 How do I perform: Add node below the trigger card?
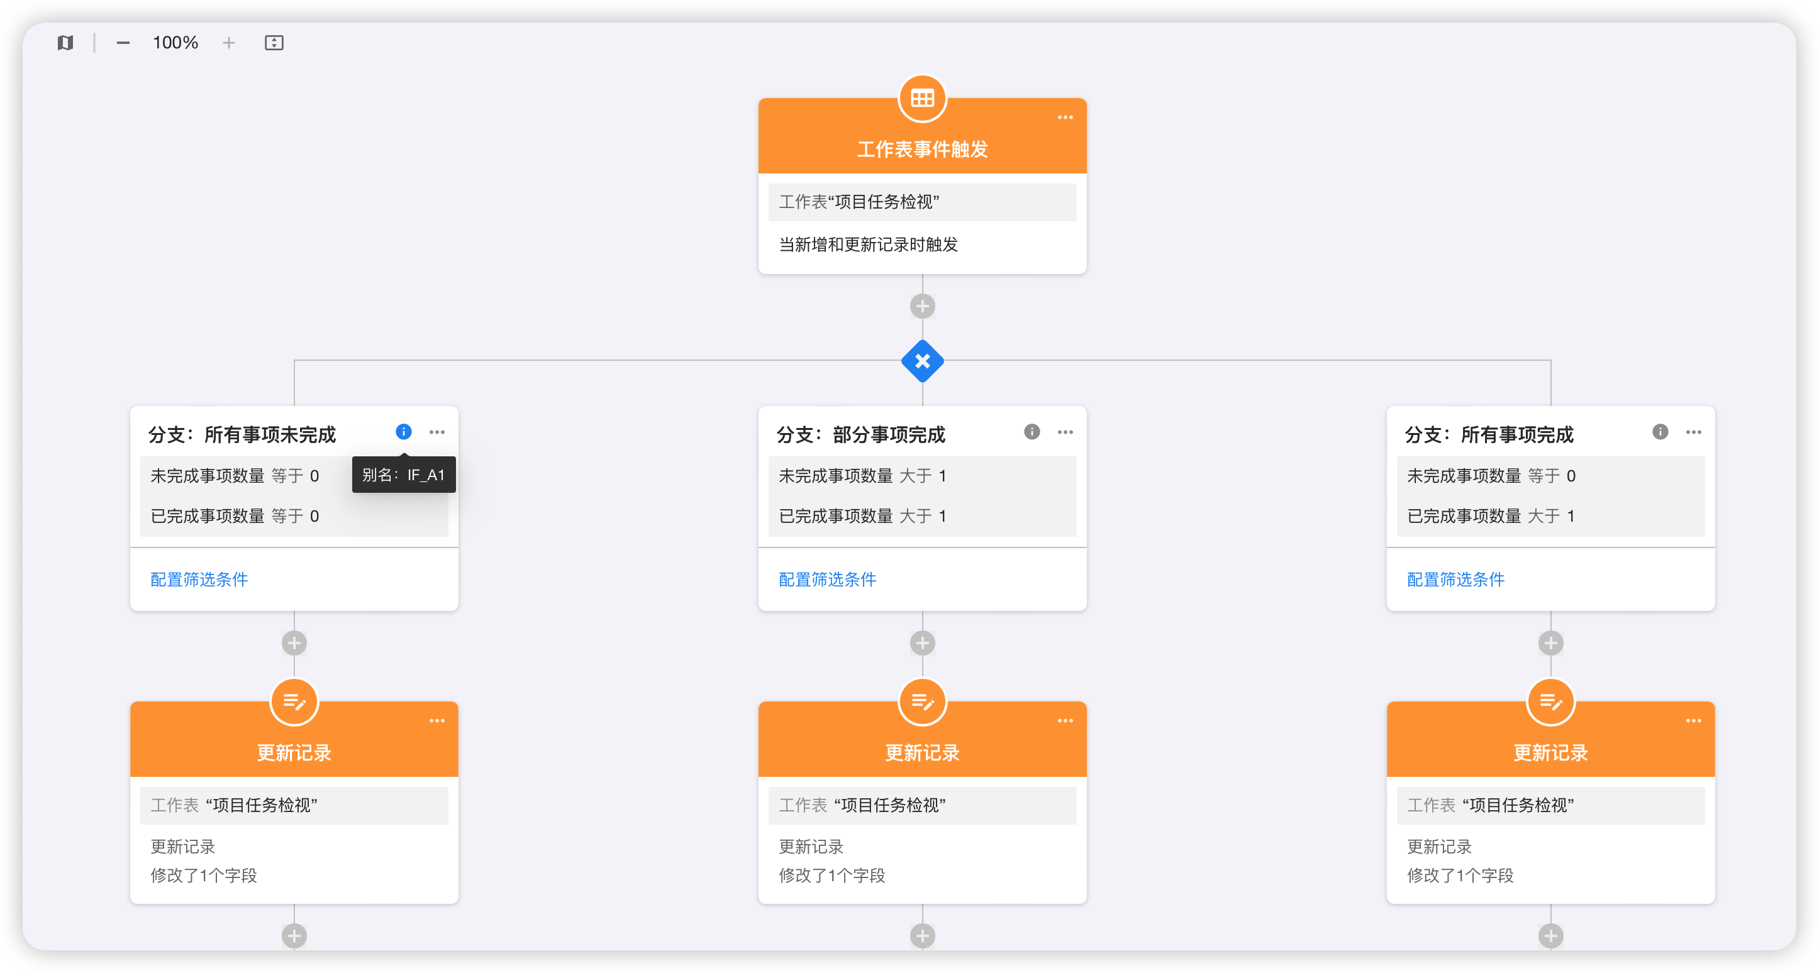(x=922, y=306)
